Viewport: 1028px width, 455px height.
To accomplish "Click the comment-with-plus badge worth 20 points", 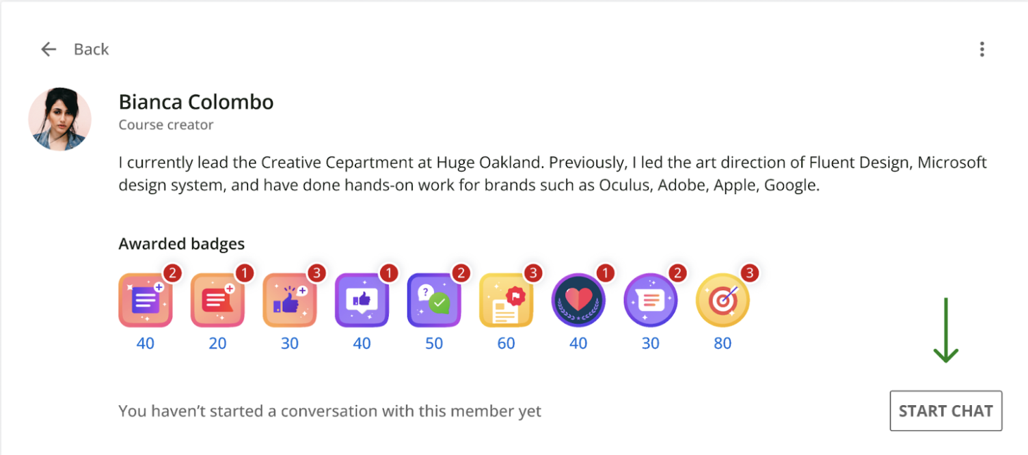I will 217,301.
